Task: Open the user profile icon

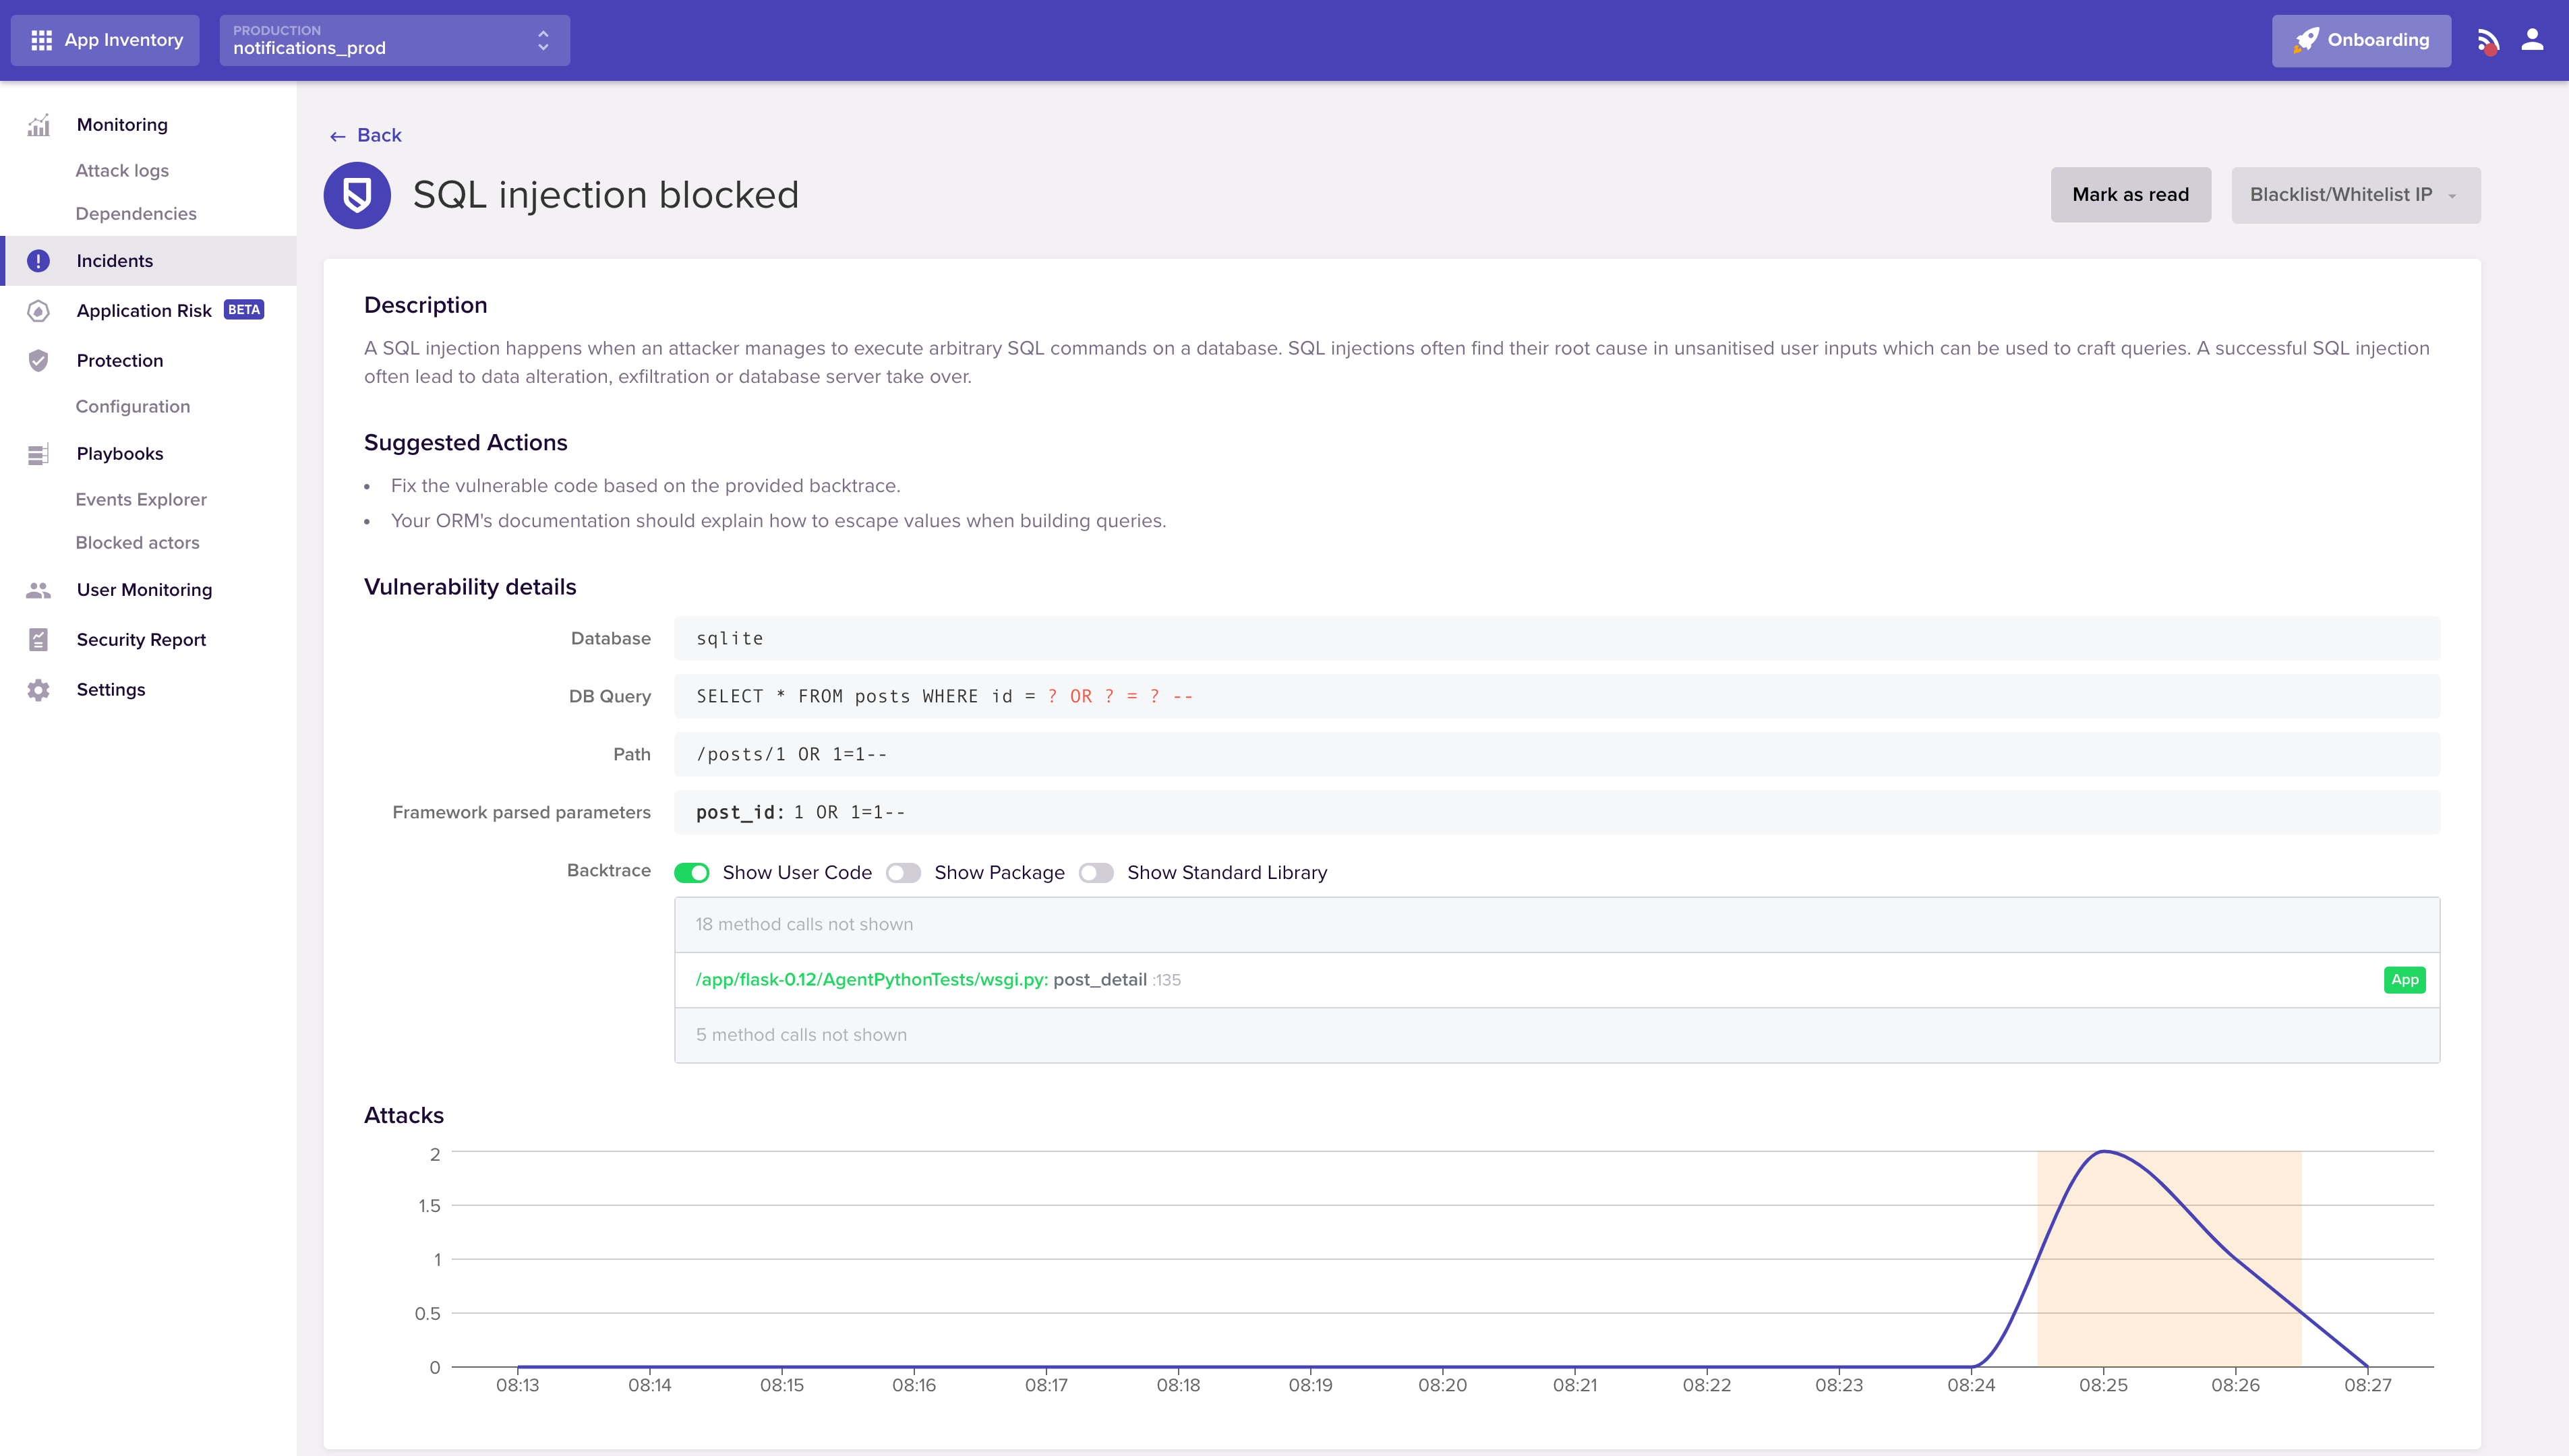Action: point(2532,40)
